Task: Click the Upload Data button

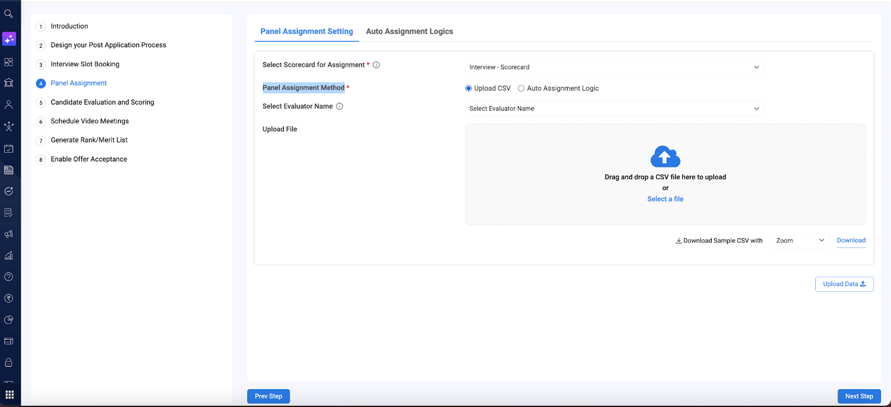Action: (x=844, y=284)
